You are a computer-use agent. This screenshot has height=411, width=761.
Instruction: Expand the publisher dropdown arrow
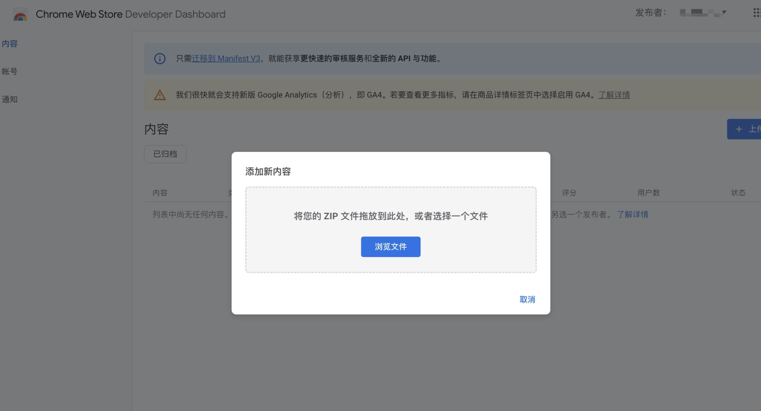point(724,12)
